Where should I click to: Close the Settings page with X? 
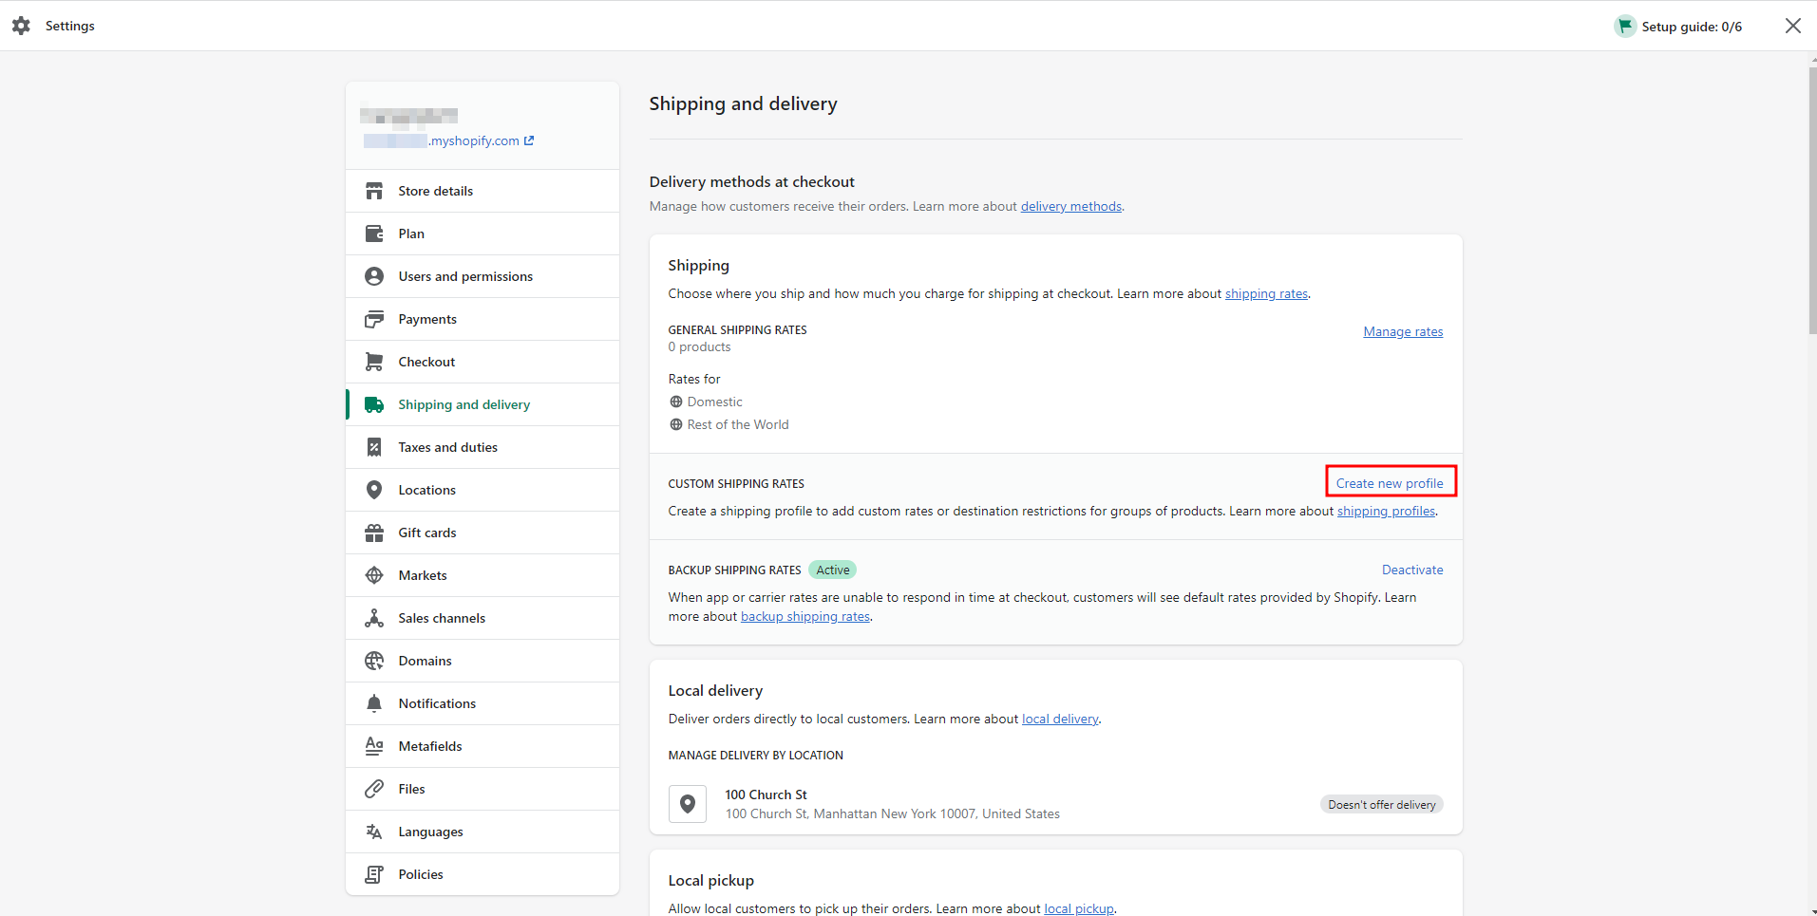click(1792, 26)
